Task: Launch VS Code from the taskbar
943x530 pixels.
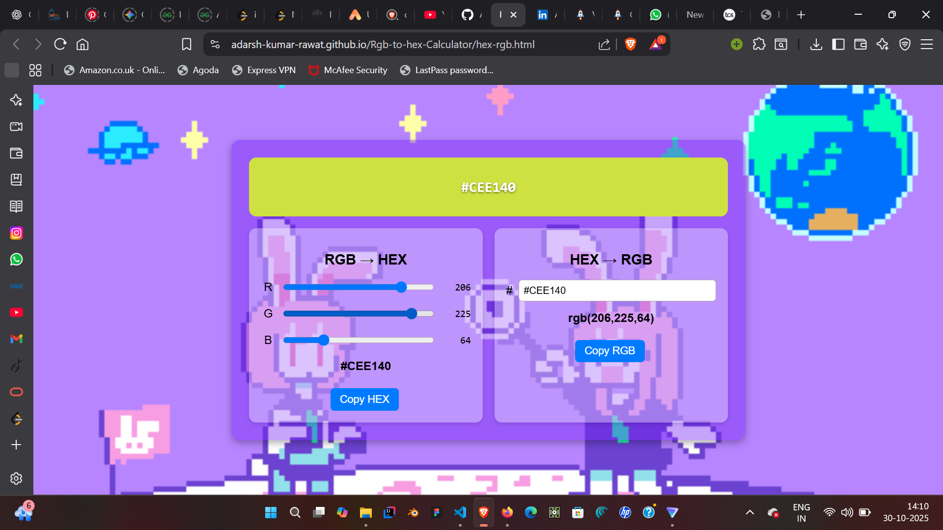Action: pos(460,512)
